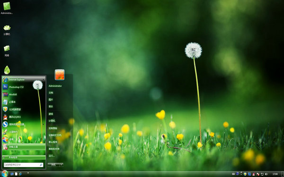
Task: Click the Action Center flag tray icon
Action: click(x=258, y=174)
